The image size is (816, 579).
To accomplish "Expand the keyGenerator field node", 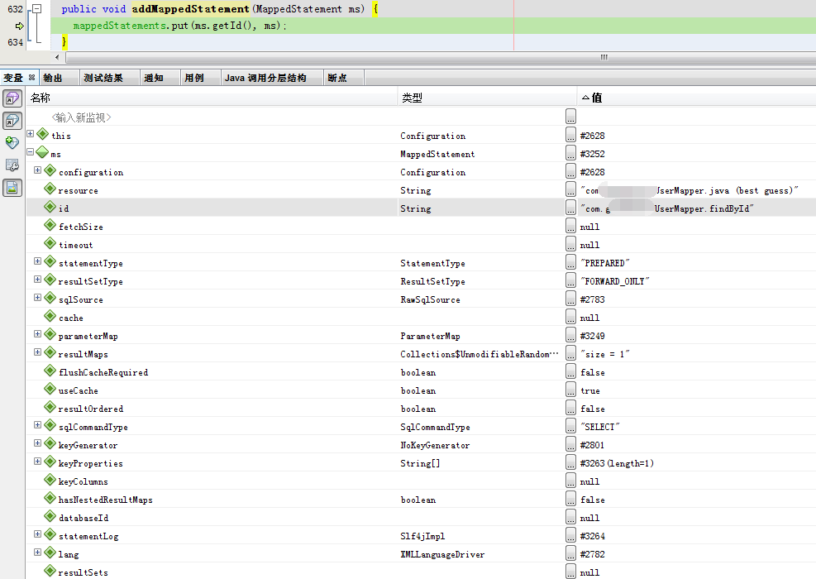I will pyautogui.click(x=37, y=443).
